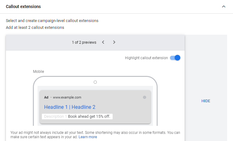
Task: Click the ad info icon
Action: point(145,97)
